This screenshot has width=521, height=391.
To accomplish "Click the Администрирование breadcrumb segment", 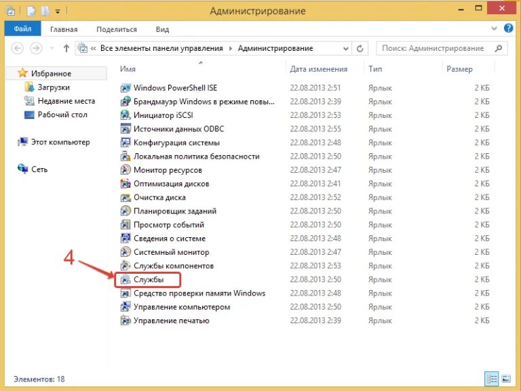I will (275, 49).
